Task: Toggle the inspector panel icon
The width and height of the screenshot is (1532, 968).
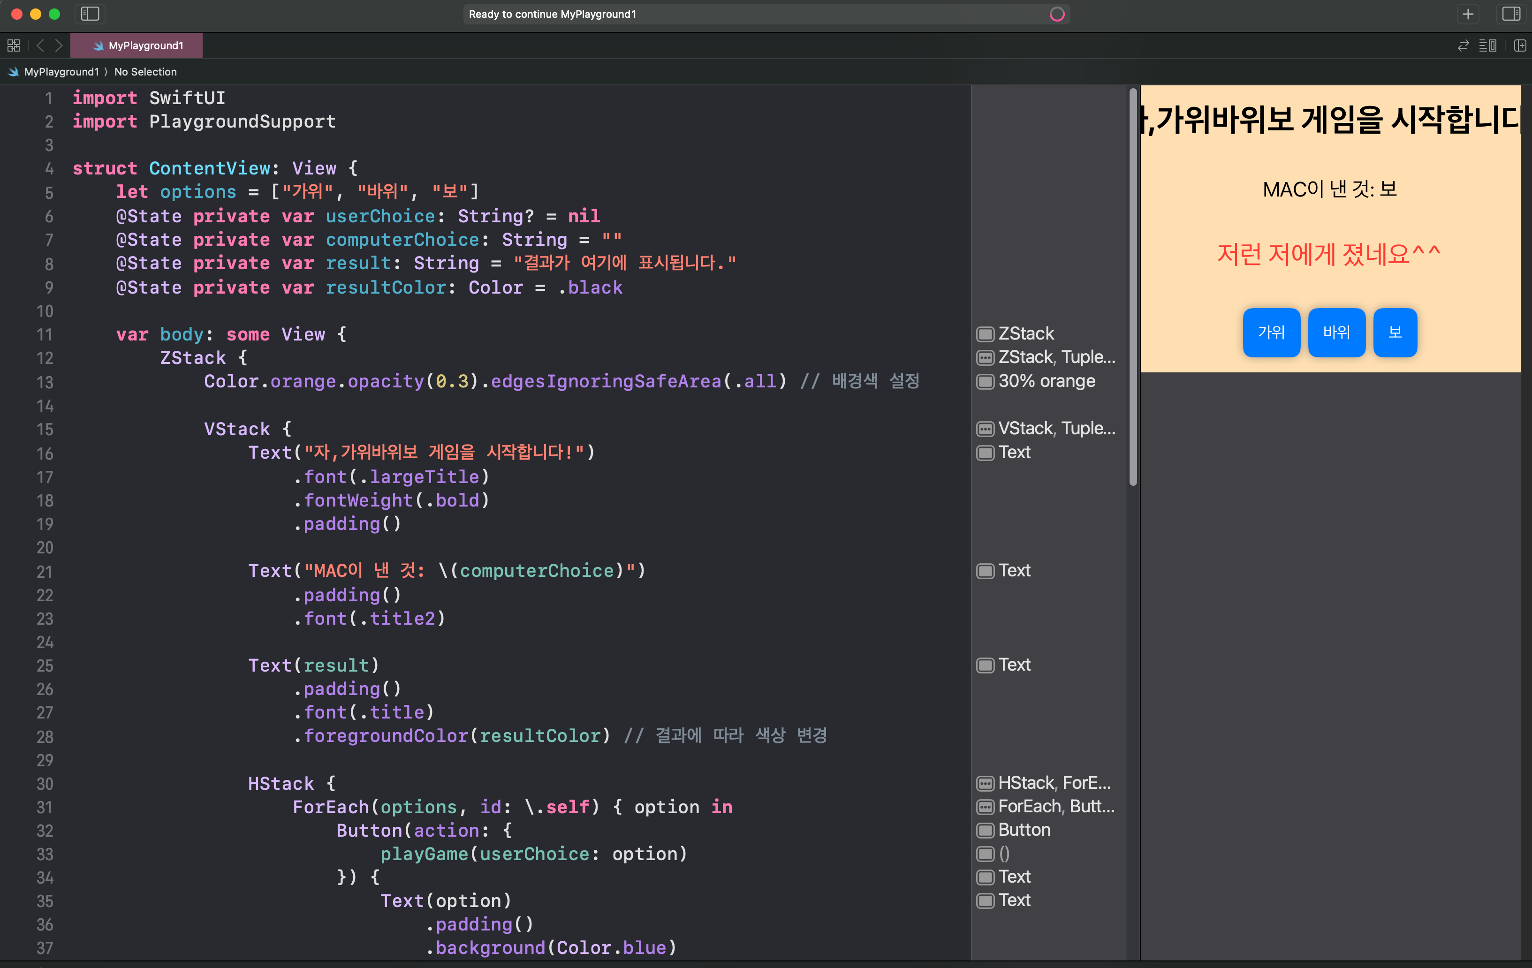Action: point(1511,13)
